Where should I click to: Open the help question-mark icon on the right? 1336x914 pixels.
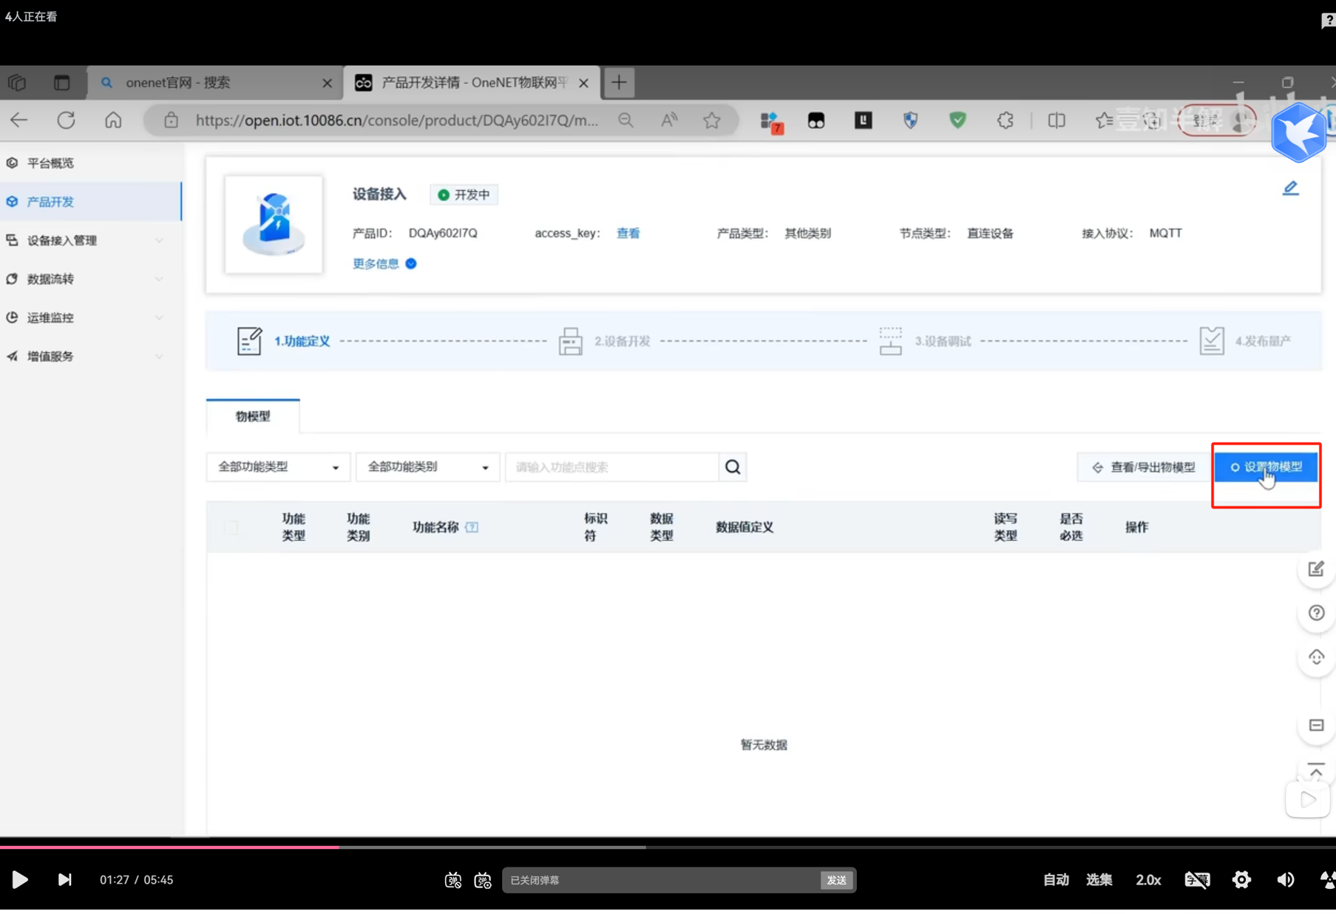[x=1315, y=613]
